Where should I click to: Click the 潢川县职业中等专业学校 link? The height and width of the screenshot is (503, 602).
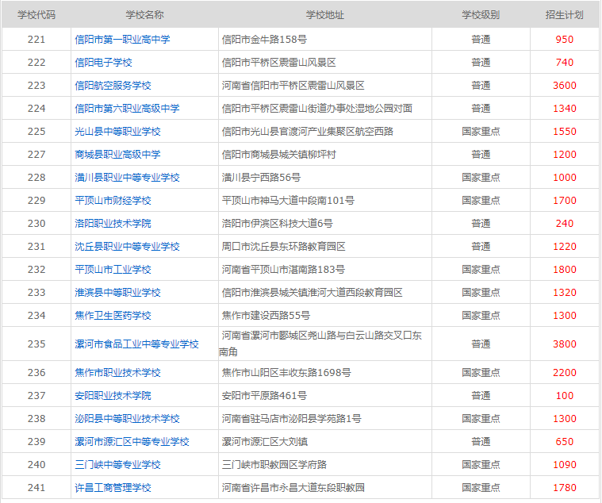coord(127,177)
